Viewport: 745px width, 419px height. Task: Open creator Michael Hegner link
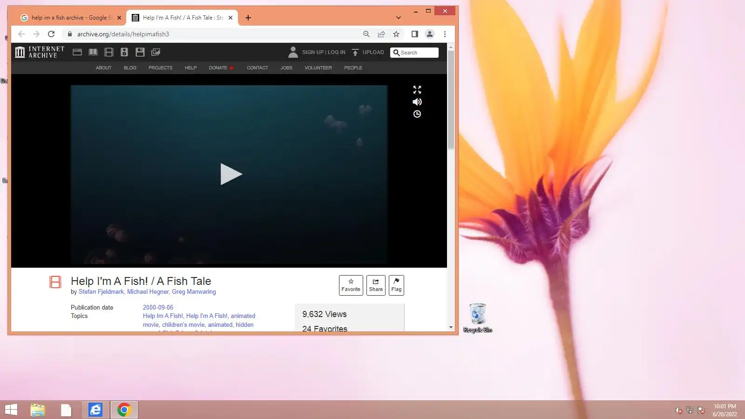click(148, 292)
